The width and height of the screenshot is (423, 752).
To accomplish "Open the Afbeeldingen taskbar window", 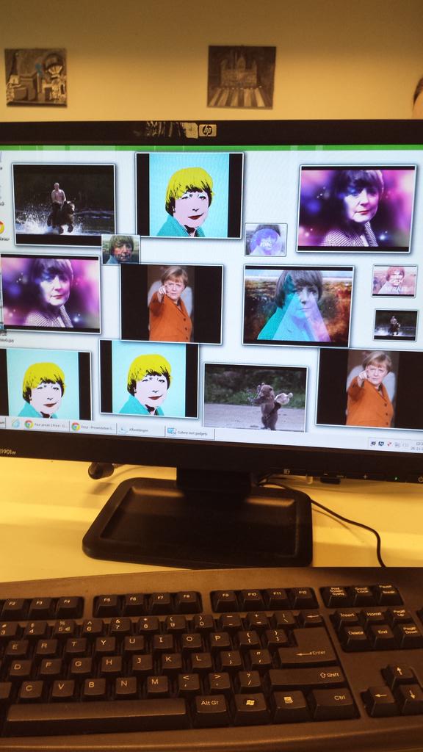I will pos(141,430).
